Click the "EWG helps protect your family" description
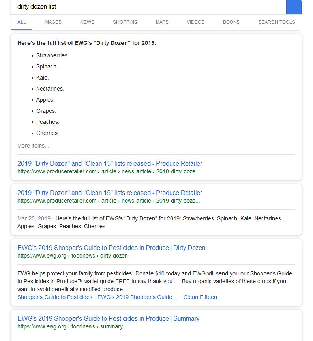This screenshot has width=313, height=341. pyautogui.click(x=155, y=281)
